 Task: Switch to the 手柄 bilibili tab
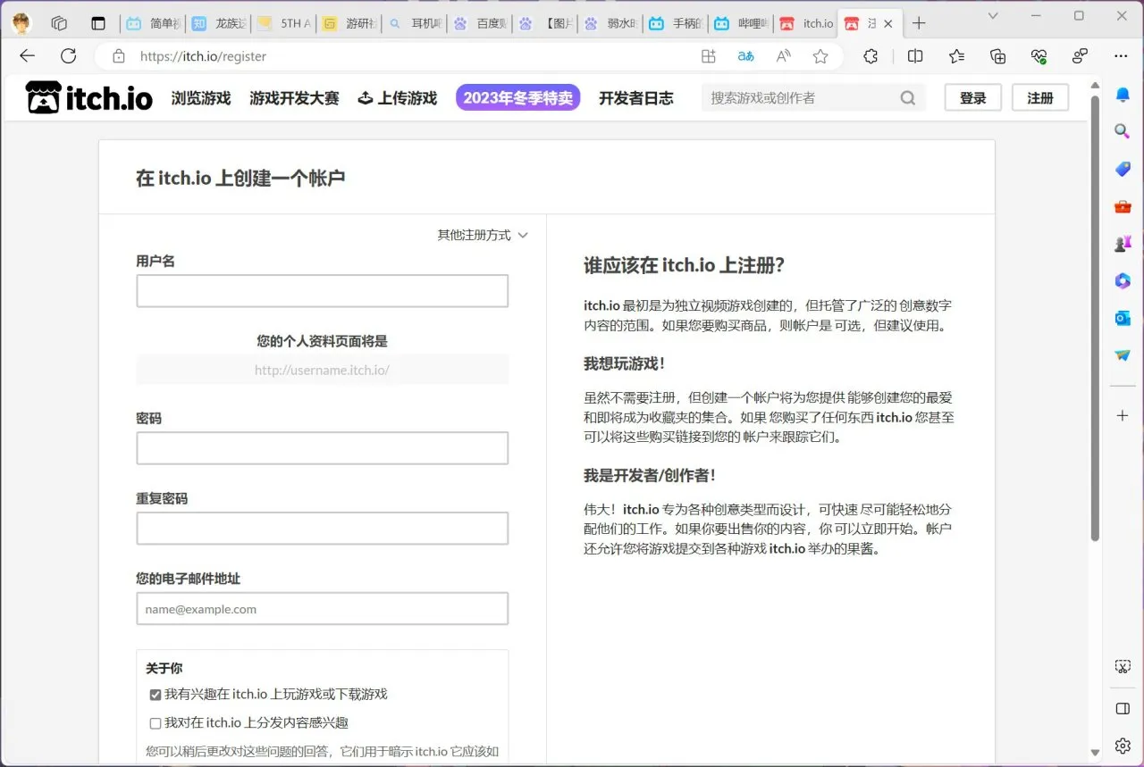tap(675, 23)
